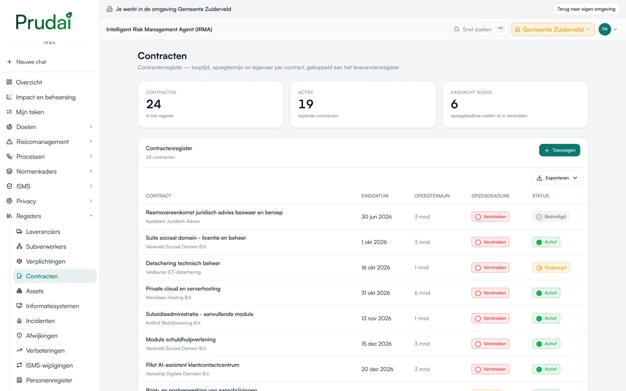Focus the Snel zoeken search field
Viewport: 626px width, 391px height.
pos(479,29)
